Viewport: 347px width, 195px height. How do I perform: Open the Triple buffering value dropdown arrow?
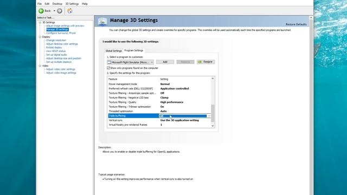point(209,116)
